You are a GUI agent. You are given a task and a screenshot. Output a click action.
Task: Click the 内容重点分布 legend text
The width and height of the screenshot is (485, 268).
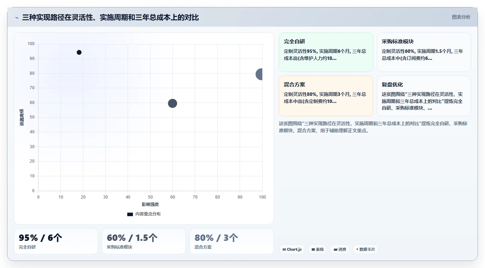point(148,214)
